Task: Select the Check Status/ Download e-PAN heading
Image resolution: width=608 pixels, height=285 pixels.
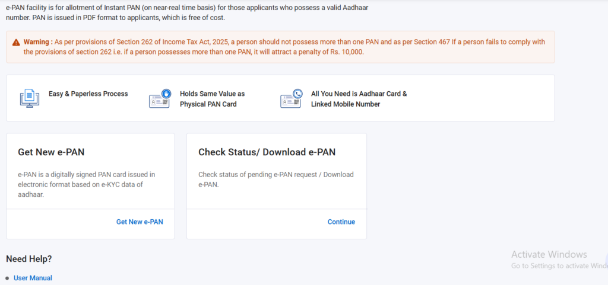Action: click(267, 152)
